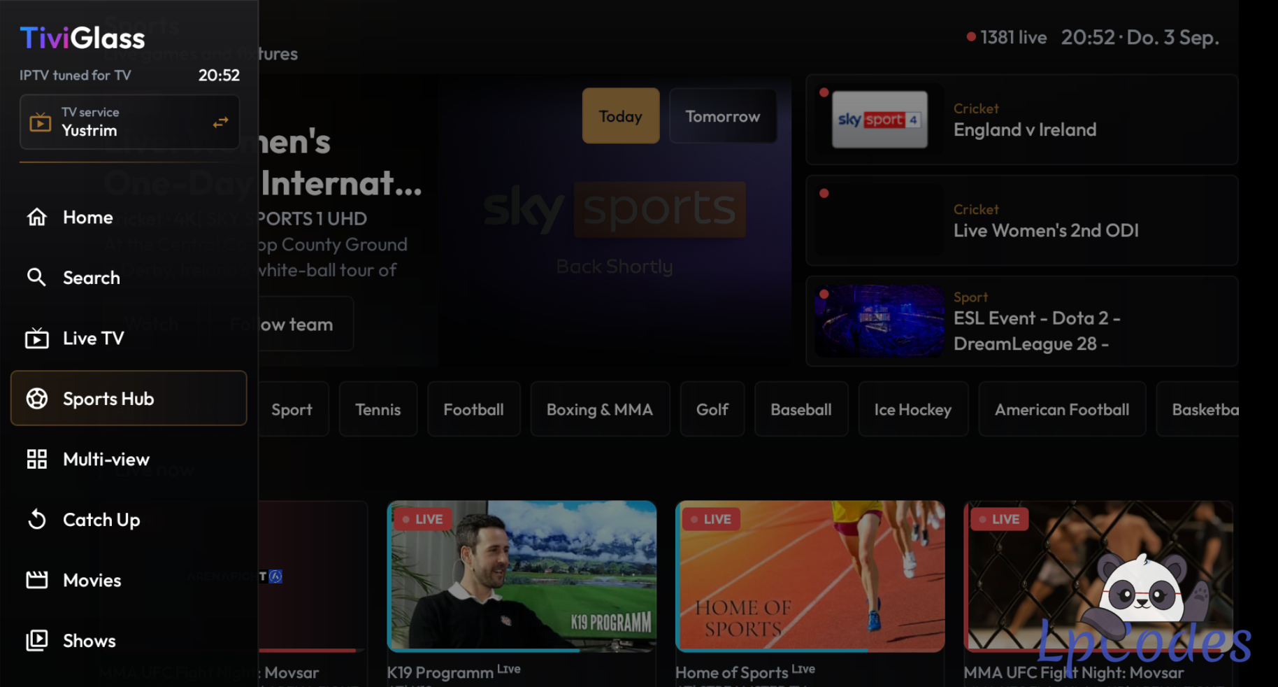Click the Multi-view grid icon
Viewport: 1278px width, 687px height.
[x=37, y=459]
